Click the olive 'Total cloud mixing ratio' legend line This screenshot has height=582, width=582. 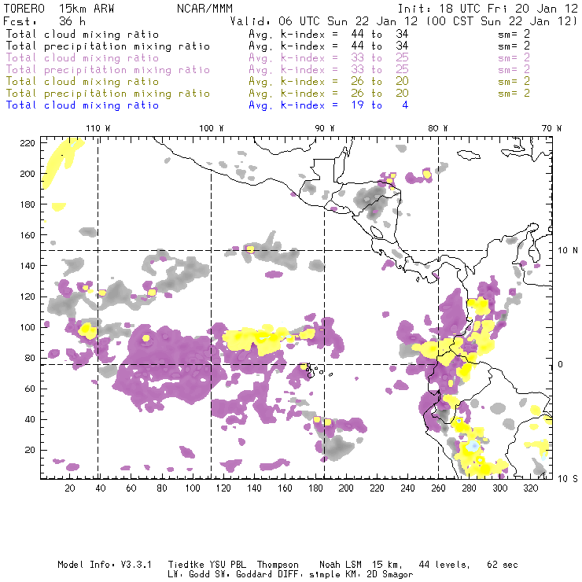click(x=83, y=81)
